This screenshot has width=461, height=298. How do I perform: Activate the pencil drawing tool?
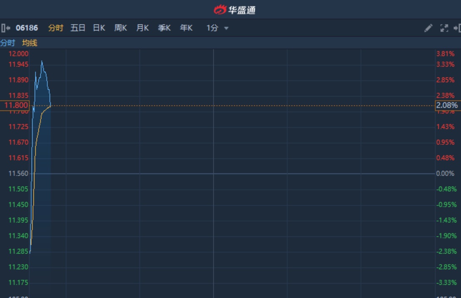tap(428, 28)
